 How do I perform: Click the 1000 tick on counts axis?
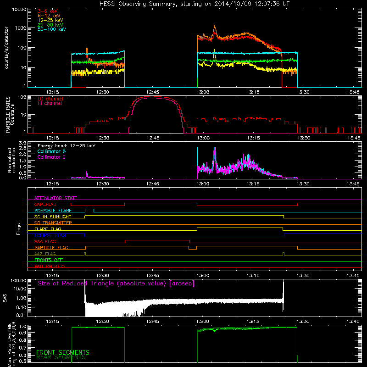click(x=20, y=28)
